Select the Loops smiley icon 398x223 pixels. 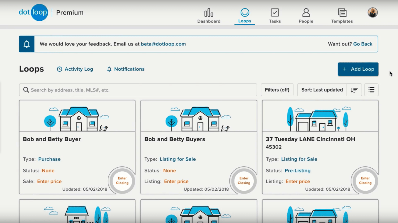[244, 12]
